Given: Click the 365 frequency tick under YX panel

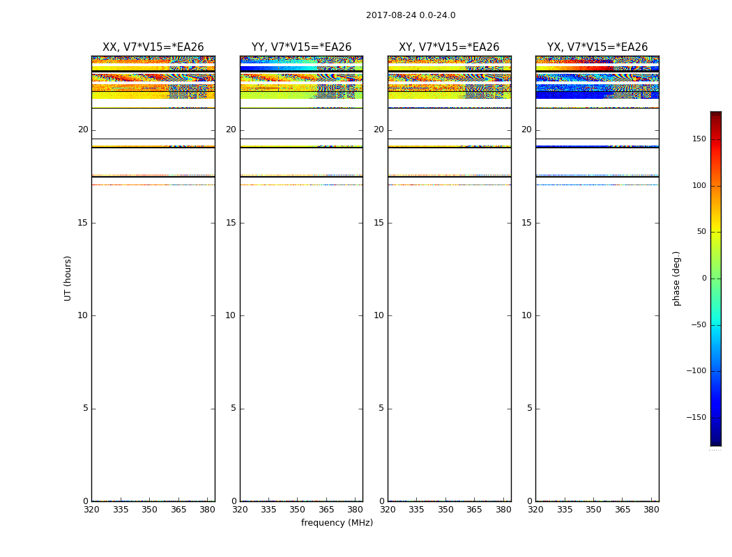Looking at the screenshot, I should point(622,510).
